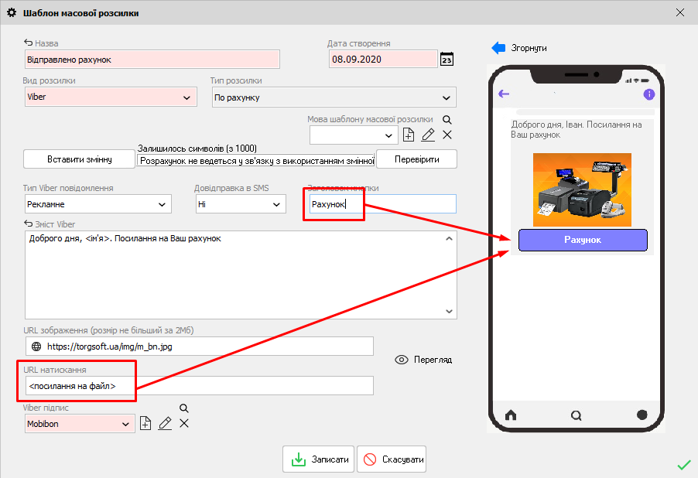Clear the template language selection
This screenshot has height=478, width=698.
pos(447,135)
